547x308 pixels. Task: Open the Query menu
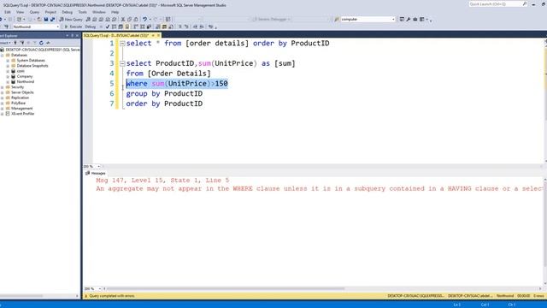coord(34,12)
